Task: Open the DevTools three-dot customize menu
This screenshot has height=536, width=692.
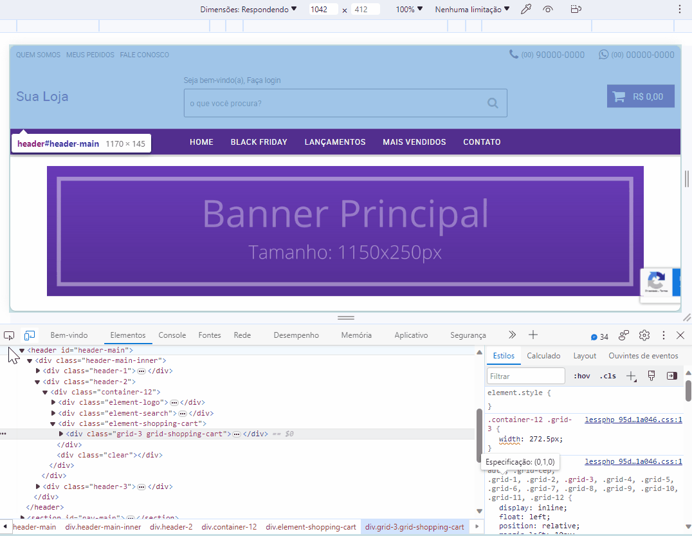Action: click(x=663, y=335)
